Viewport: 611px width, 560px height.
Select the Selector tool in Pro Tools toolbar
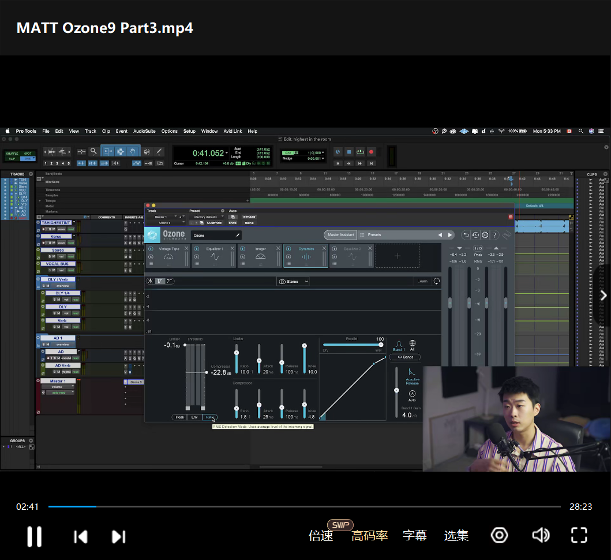pyautogui.click(x=121, y=151)
